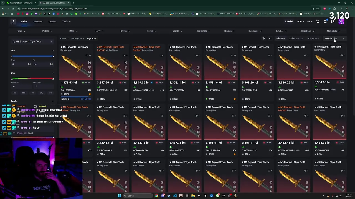
Task: Expand the Knives category dropdown
Action: (125, 31)
